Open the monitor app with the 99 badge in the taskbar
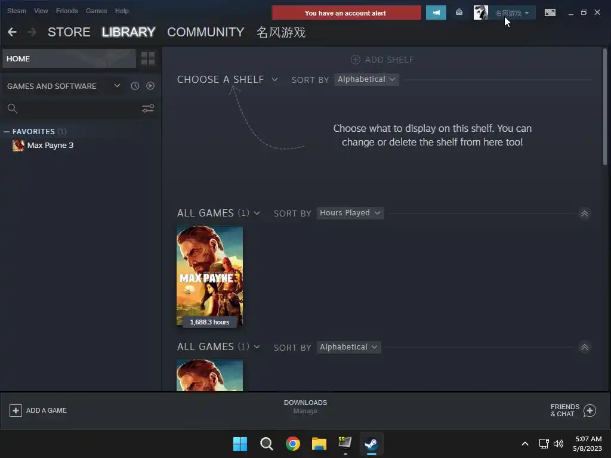Image resolution: width=611 pixels, height=458 pixels. point(345,443)
